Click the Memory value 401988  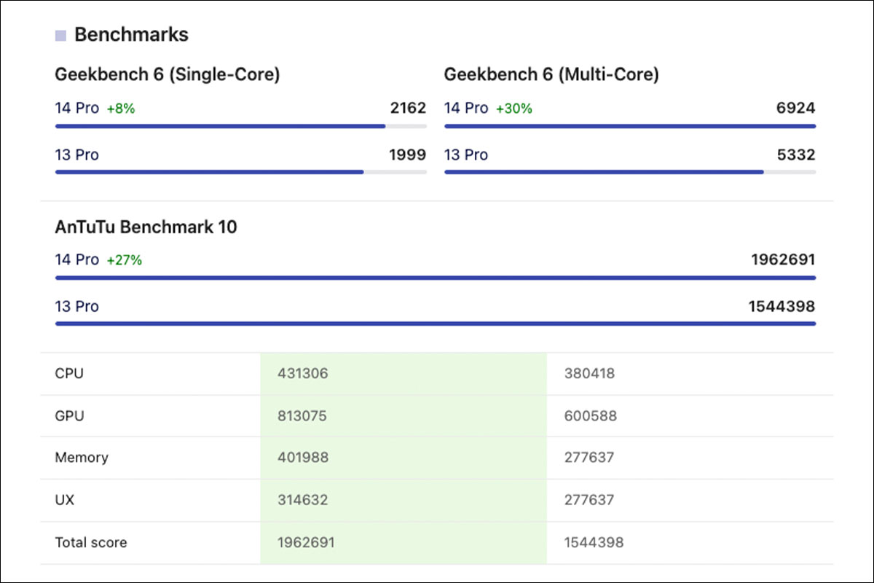[x=303, y=458]
